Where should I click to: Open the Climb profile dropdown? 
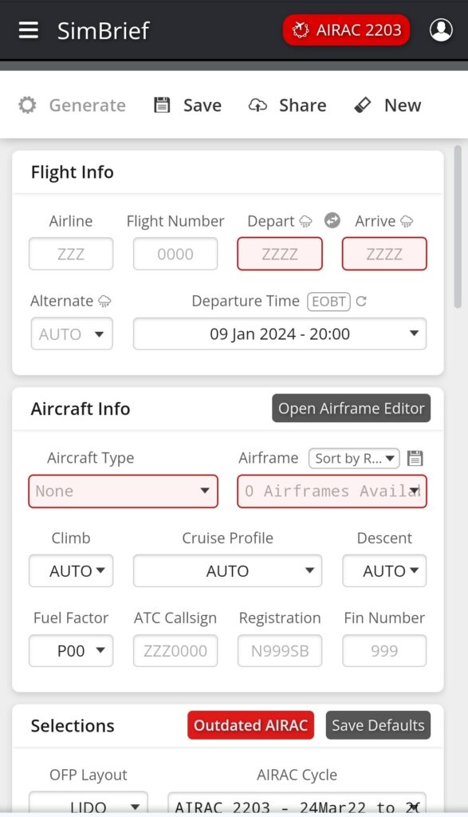pyautogui.click(x=71, y=570)
